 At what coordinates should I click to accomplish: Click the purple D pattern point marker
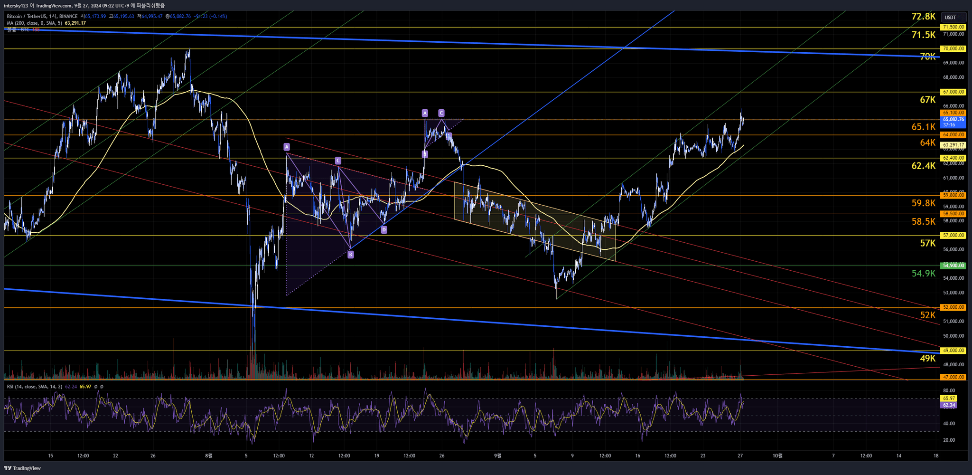pyautogui.click(x=384, y=230)
